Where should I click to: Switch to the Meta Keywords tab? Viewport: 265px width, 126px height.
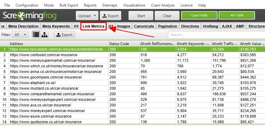(56, 26)
